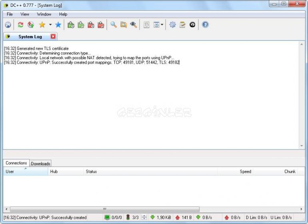Click the Reconnect arrows toolbar icon

pyautogui.click(x=20, y=25)
